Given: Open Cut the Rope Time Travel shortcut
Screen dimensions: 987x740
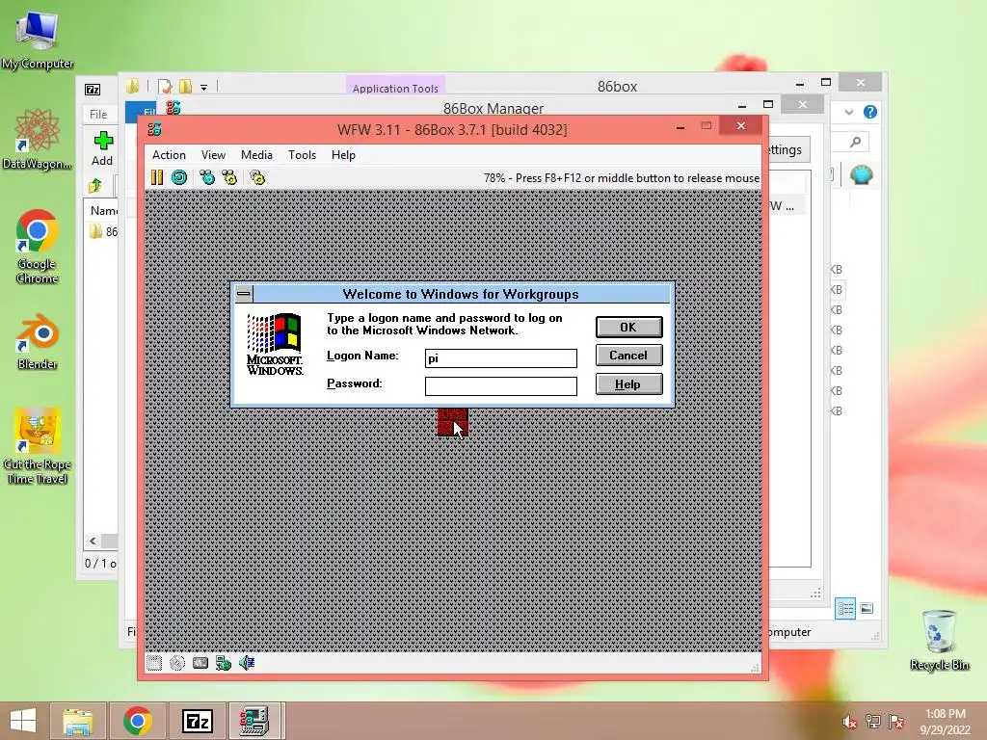Looking at the screenshot, I should [x=38, y=445].
